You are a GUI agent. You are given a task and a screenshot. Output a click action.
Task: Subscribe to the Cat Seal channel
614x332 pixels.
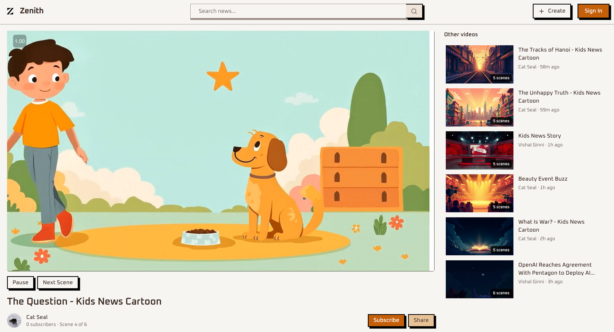(x=386, y=320)
